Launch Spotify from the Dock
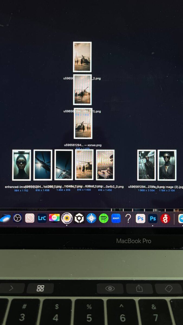This screenshot has width=183, height=325. click(104, 218)
